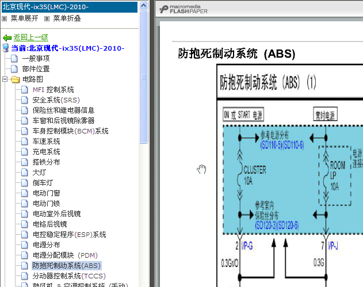Click page icon next to 电动门窗
Screen dimensions: 363x287
click(x=25, y=193)
